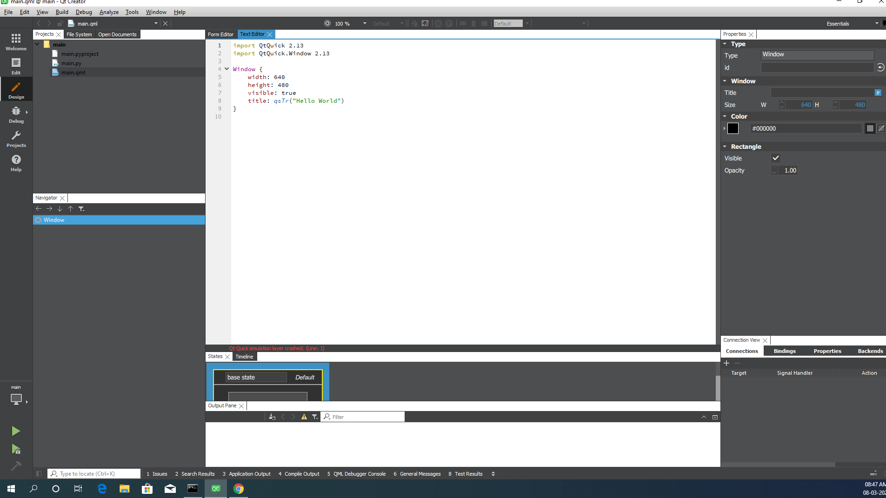886x498 pixels.
Task: Click the Start Debugging run button
Action: [16, 449]
